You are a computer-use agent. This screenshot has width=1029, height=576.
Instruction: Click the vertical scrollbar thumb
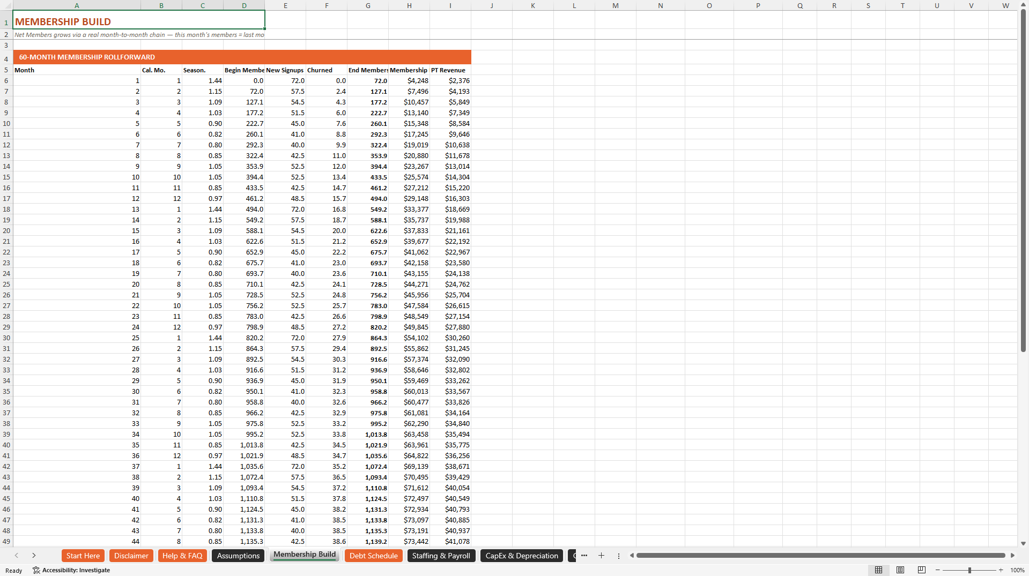pos(1023,181)
